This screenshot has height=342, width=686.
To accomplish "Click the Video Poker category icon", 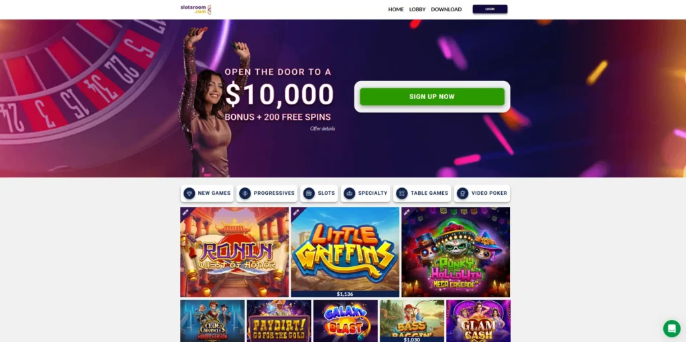I will click(x=462, y=193).
